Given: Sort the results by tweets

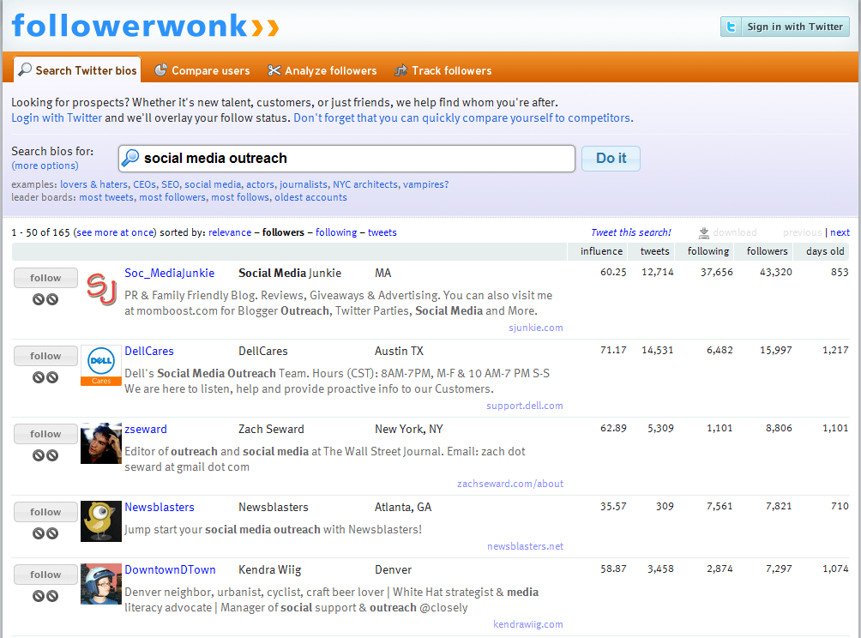Looking at the screenshot, I should [382, 232].
